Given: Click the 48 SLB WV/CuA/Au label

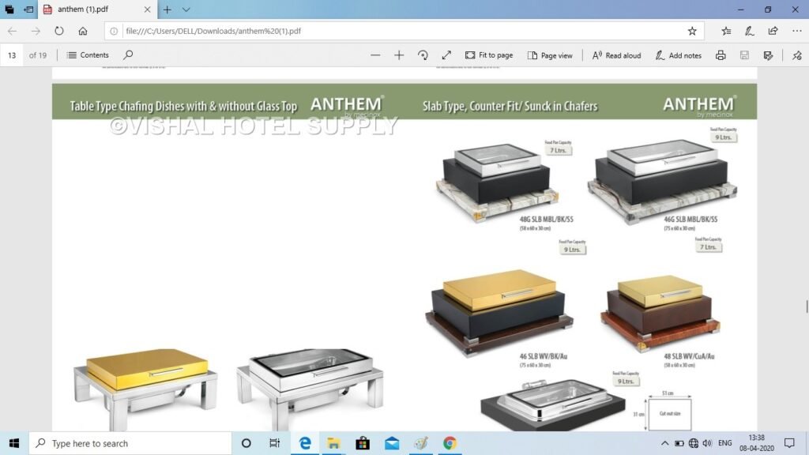Looking at the screenshot, I should [689, 356].
